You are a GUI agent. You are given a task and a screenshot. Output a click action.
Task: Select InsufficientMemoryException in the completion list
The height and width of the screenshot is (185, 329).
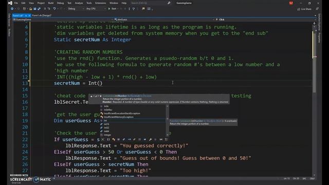119,117
